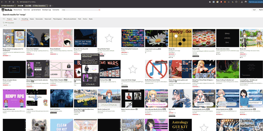Click More like this button in popup
Viewport: 263px width, 131px height.
click(90, 84)
